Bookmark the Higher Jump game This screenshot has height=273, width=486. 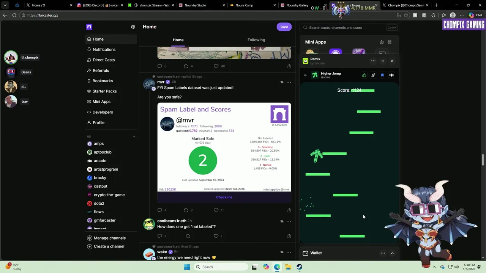point(382,75)
